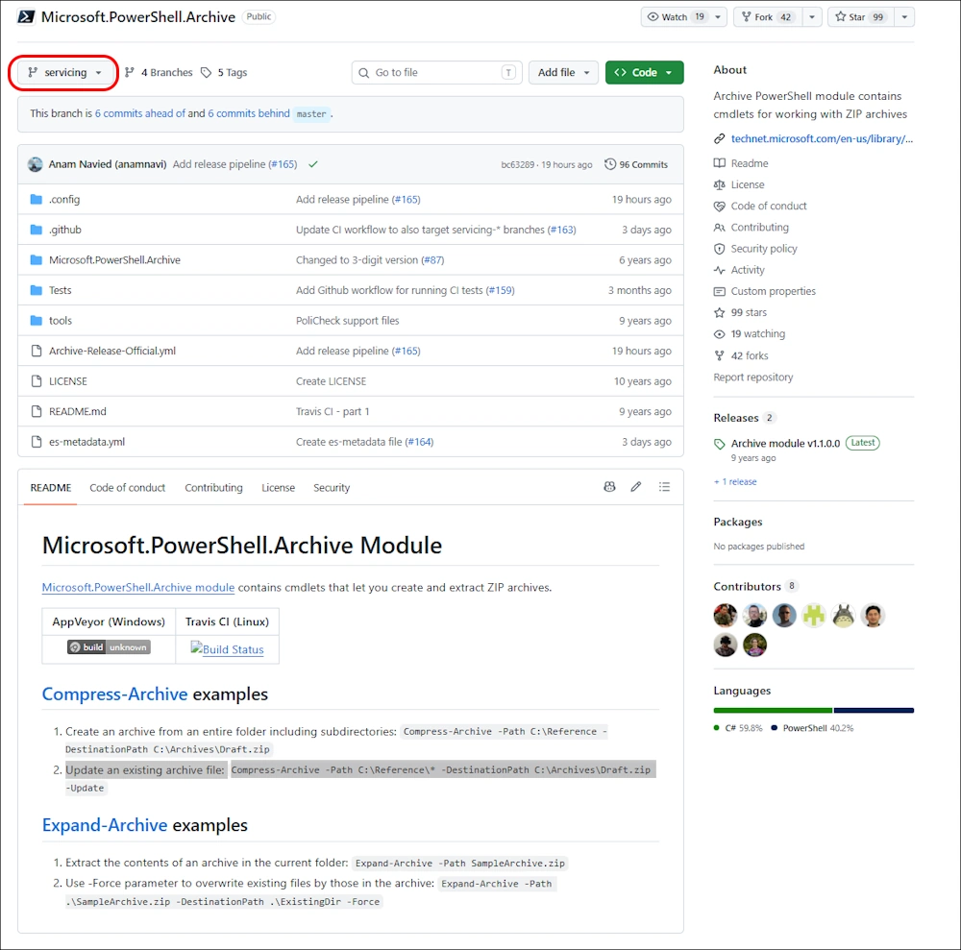The width and height of the screenshot is (961, 950).
Task: Click the AppVeyor build unknown badge
Action: point(109,647)
